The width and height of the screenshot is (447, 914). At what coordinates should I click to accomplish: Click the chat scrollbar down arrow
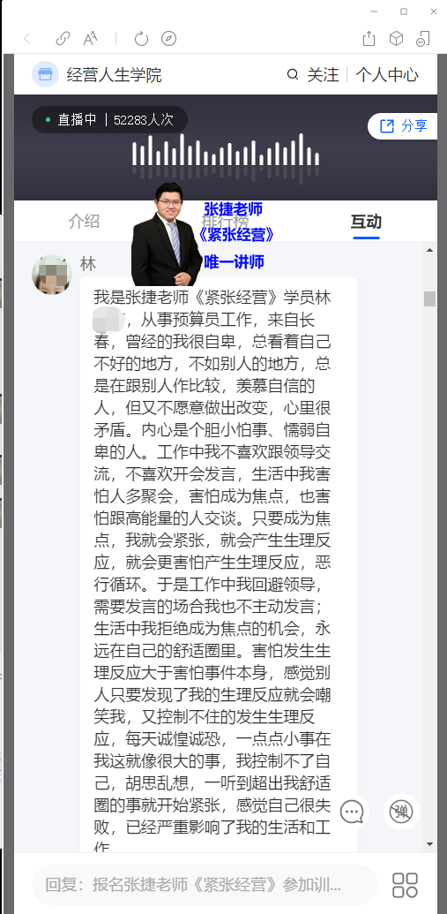click(429, 844)
